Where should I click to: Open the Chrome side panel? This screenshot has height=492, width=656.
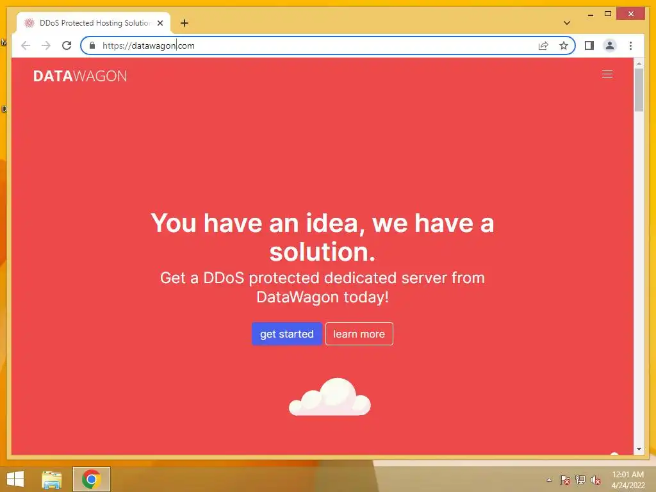589,45
